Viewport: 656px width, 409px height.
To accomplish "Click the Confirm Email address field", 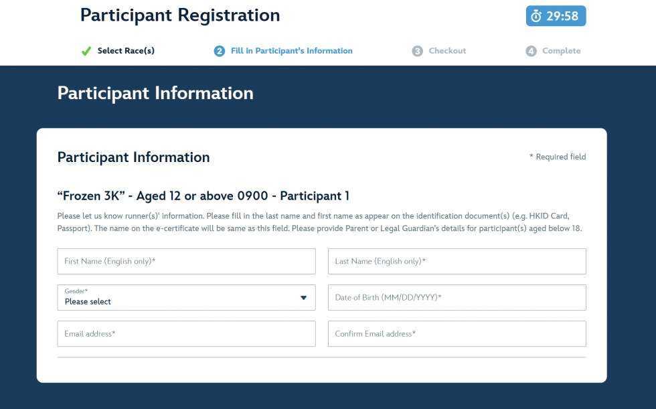I will click(x=457, y=334).
